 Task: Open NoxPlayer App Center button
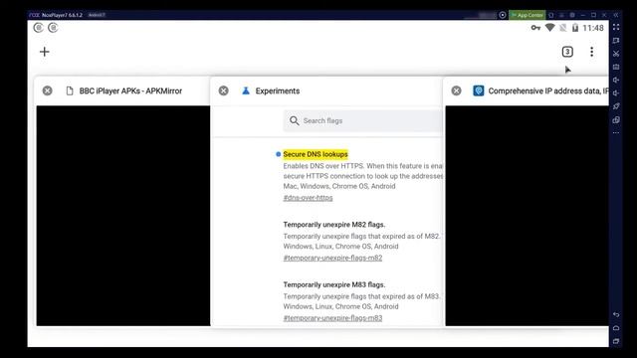[x=527, y=15]
